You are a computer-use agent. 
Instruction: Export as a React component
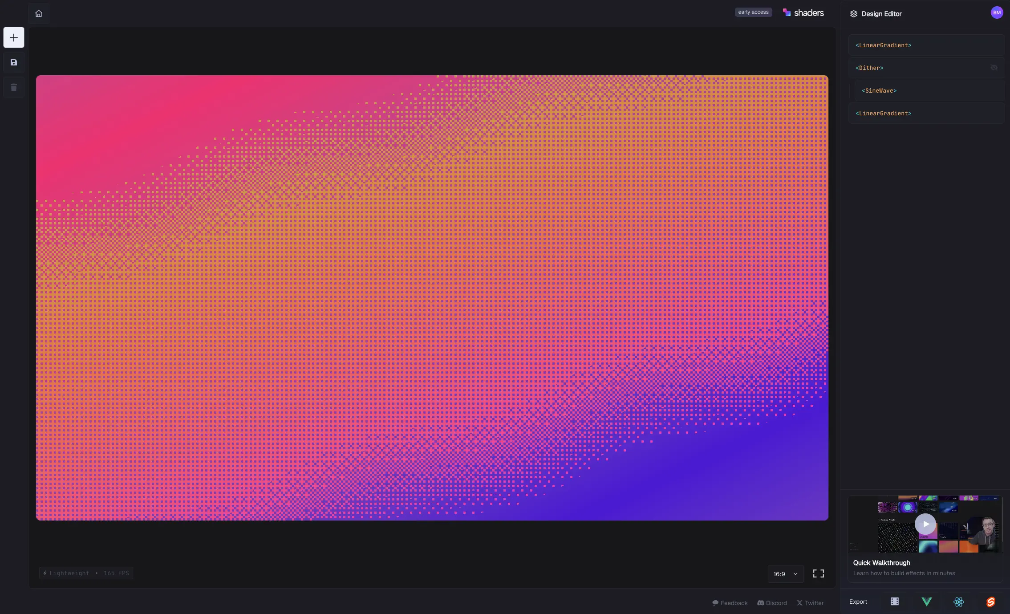958,602
